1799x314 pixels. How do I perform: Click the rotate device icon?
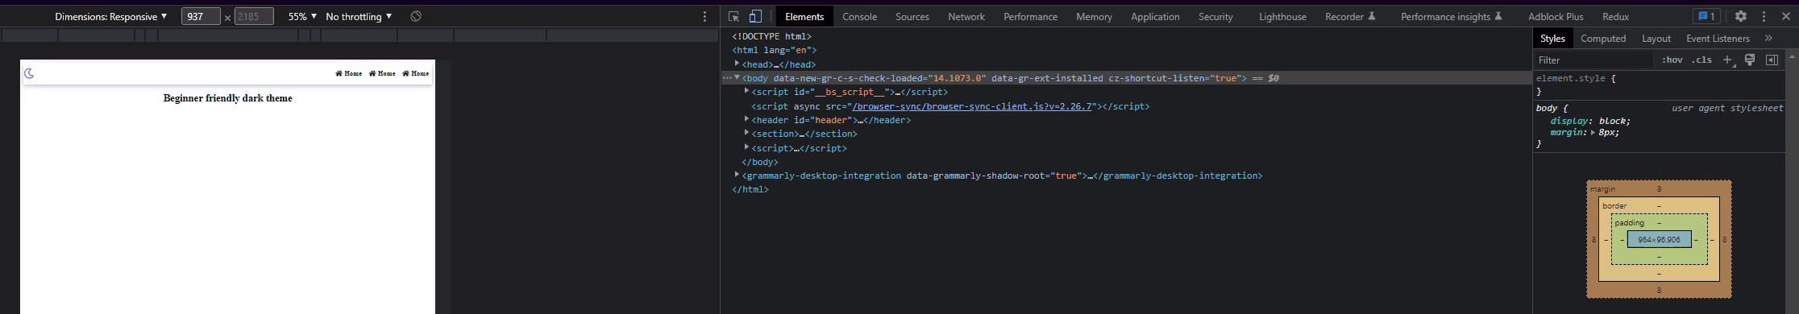(416, 16)
